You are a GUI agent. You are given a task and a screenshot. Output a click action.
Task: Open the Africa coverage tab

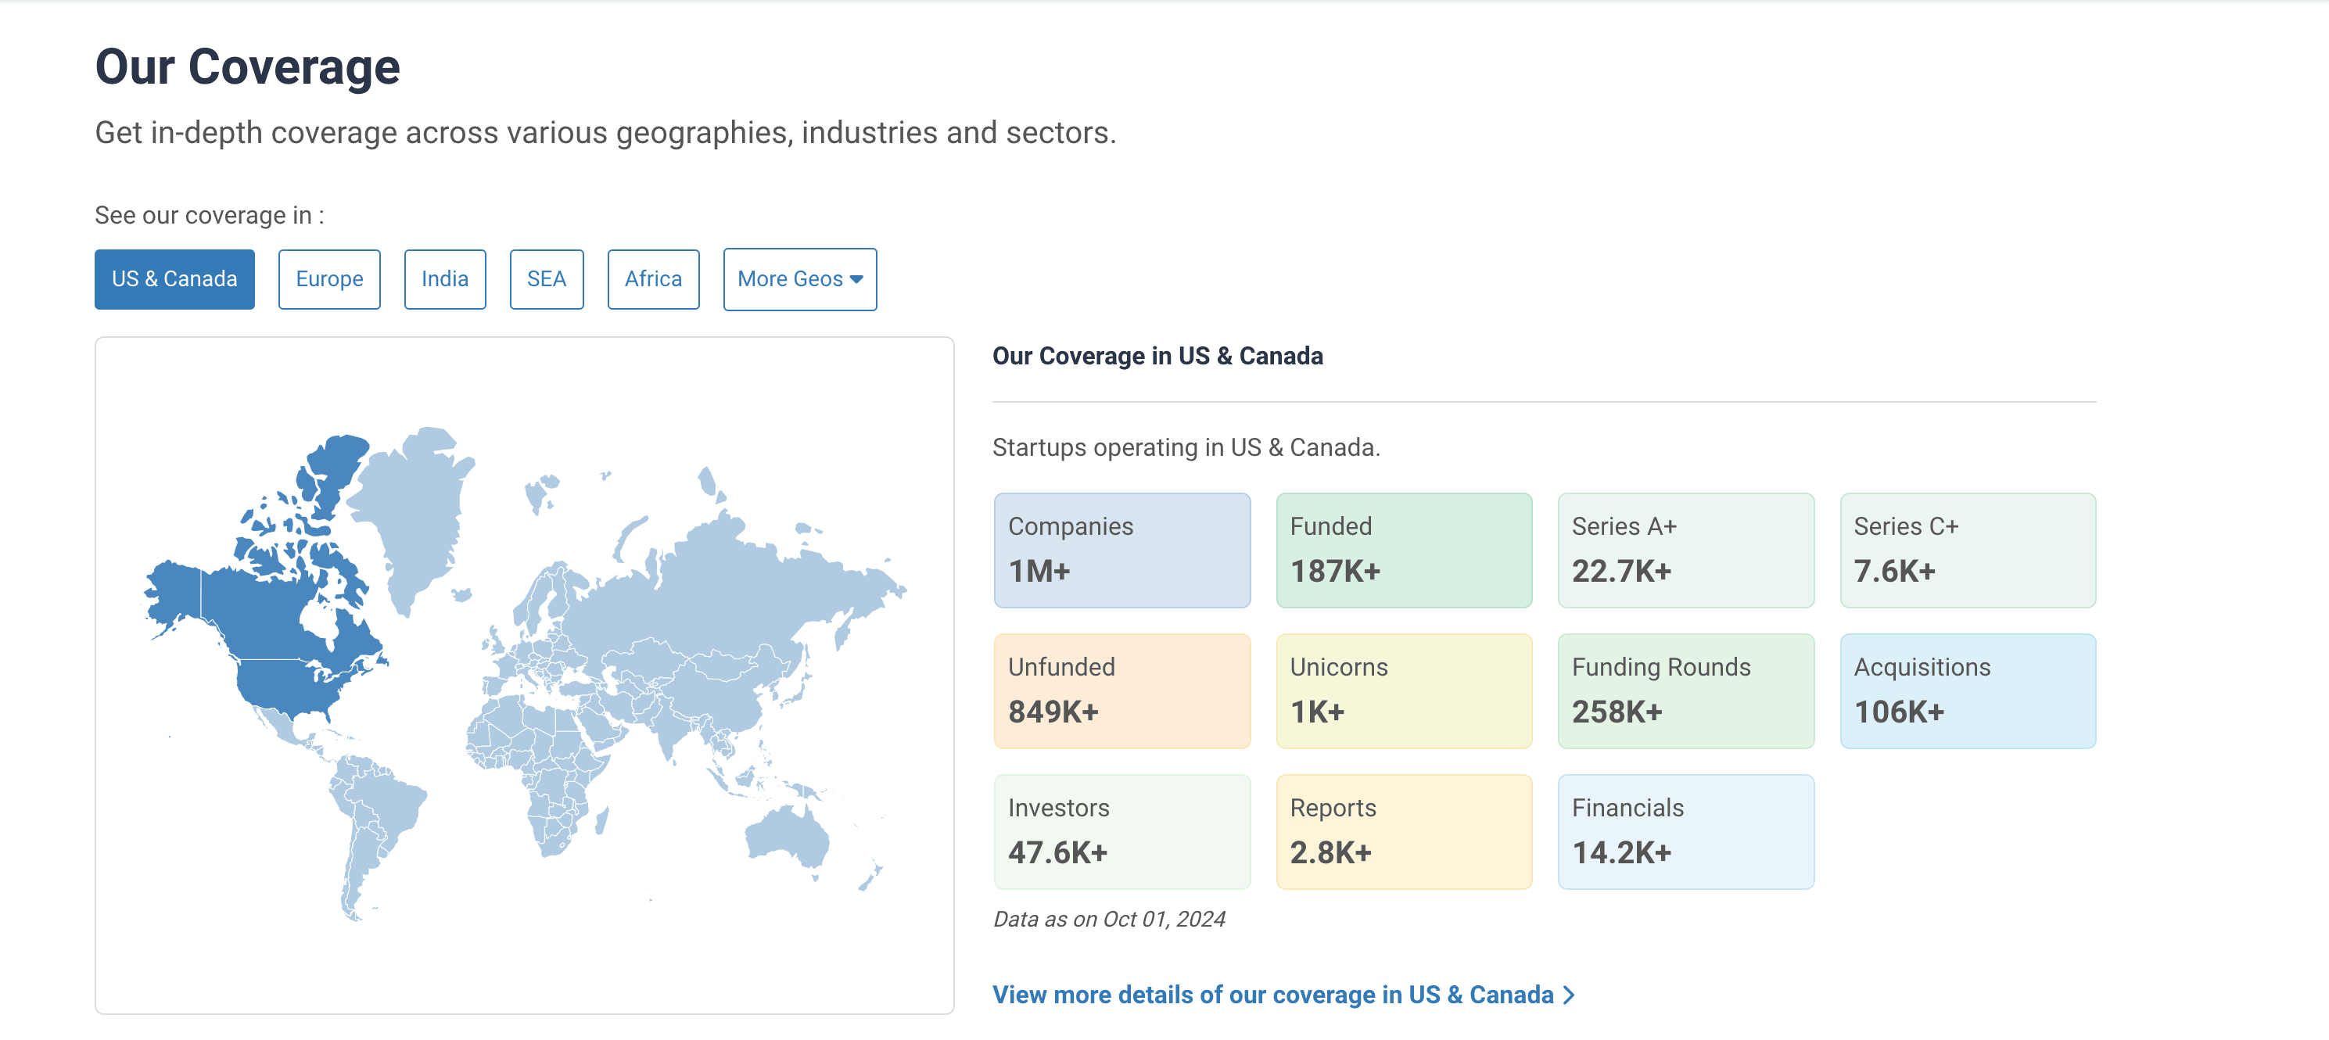point(653,279)
